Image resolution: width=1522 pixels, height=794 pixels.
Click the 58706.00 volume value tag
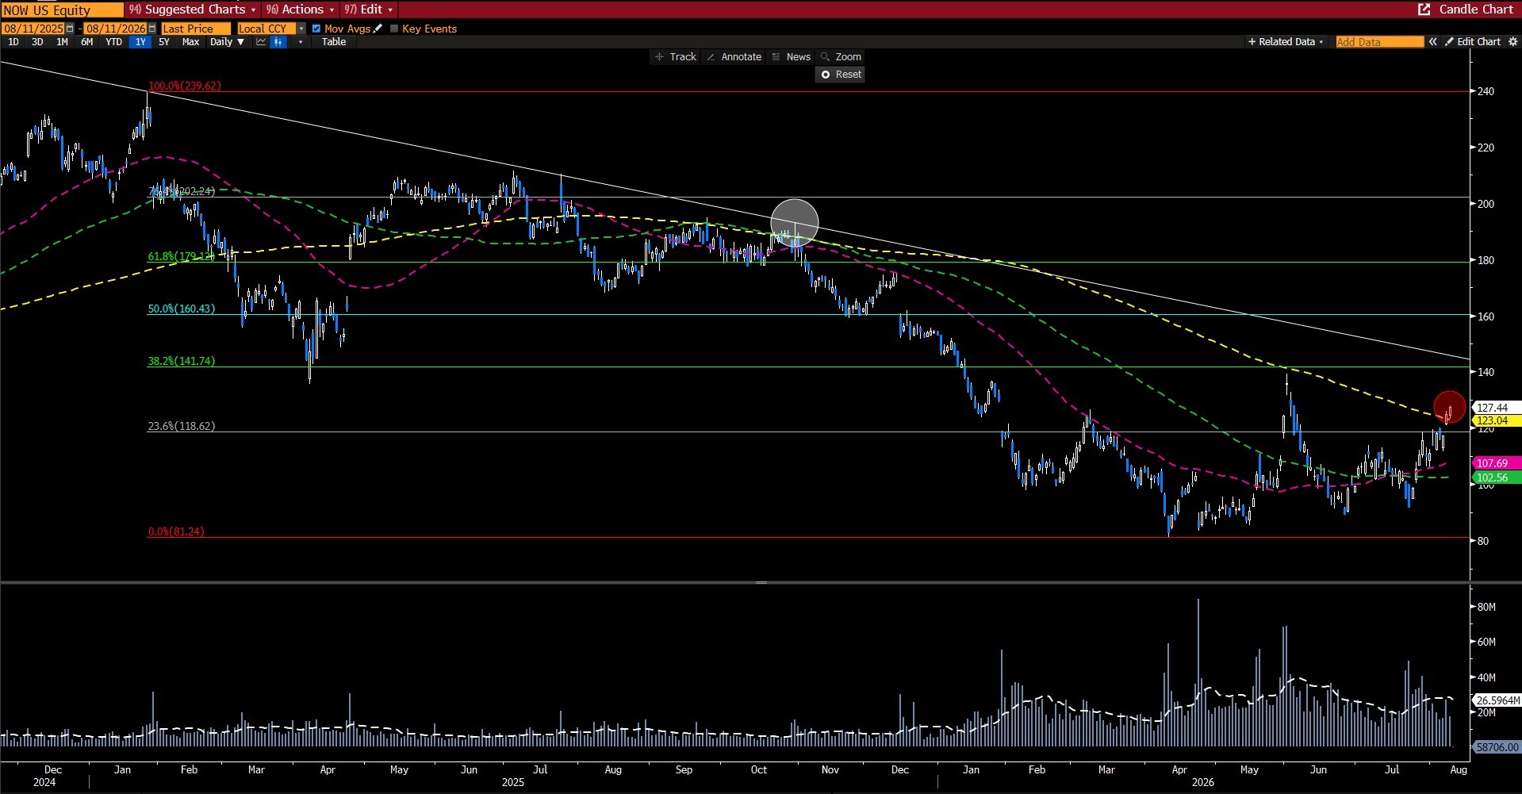point(1497,747)
